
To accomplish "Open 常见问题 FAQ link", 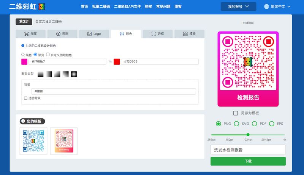I will pyautogui.click(x=163, y=6).
